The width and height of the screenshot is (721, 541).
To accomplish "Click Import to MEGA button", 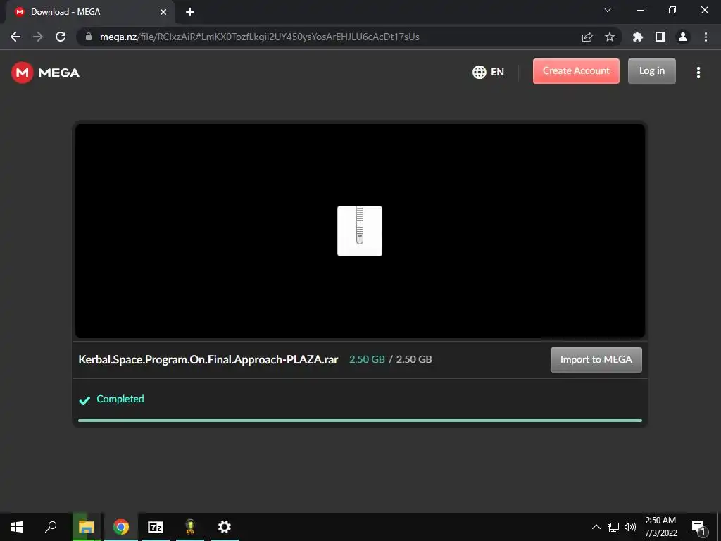I will 596,360.
